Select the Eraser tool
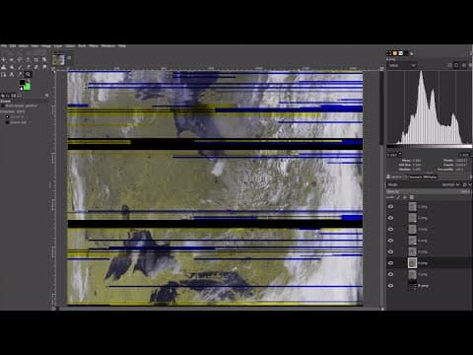The height and width of the screenshot is (355, 473). pyautogui.click(x=28, y=67)
